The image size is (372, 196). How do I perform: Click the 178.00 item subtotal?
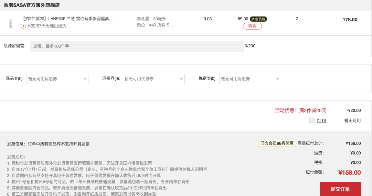(x=350, y=20)
